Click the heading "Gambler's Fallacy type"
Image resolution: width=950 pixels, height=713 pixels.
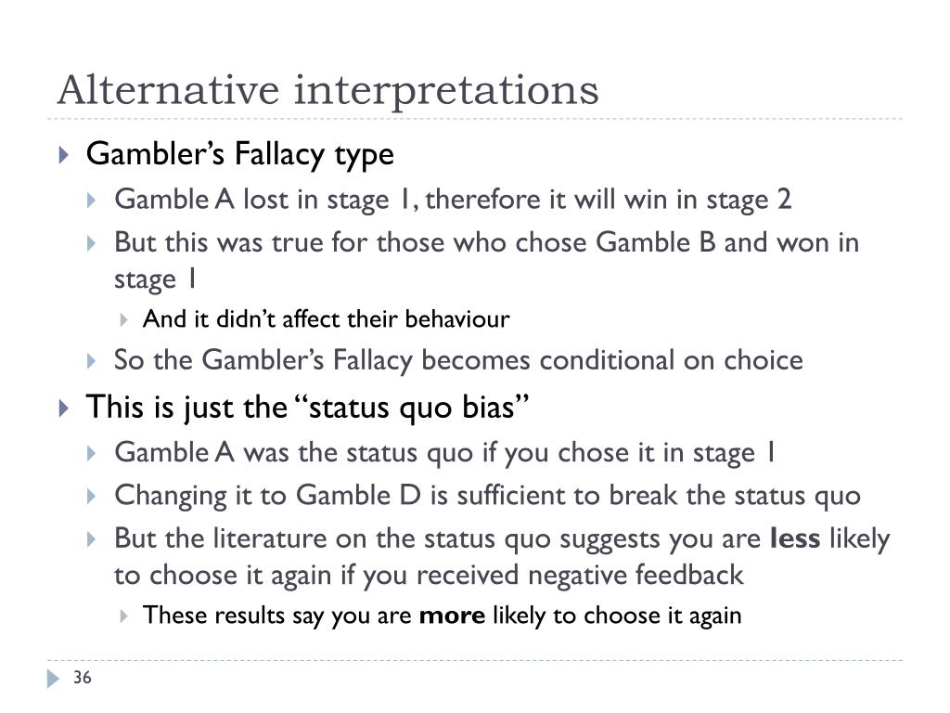tap(240, 154)
